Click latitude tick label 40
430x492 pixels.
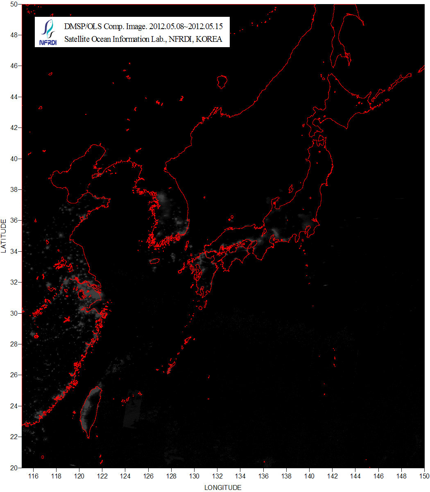14,159
